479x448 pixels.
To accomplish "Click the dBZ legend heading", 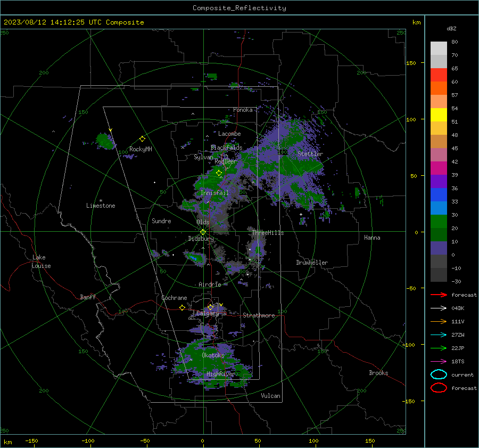I will pos(451,29).
